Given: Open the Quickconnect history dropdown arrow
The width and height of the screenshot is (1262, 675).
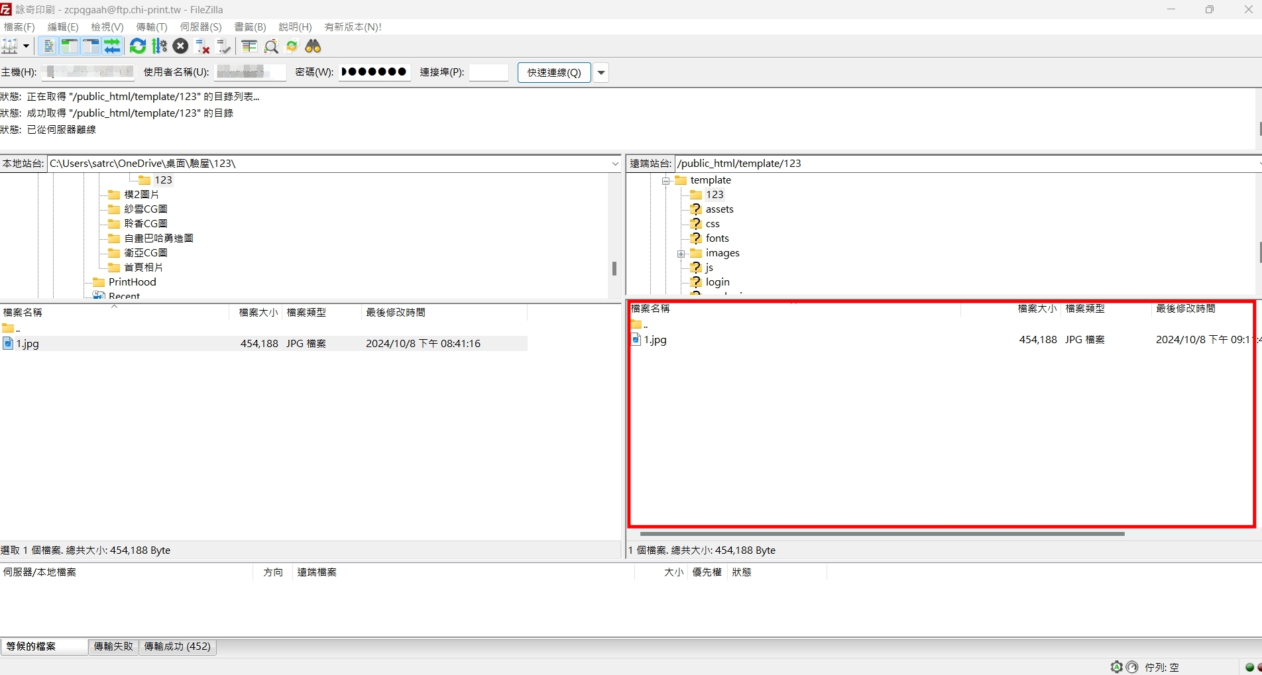Looking at the screenshot, I should (601, 73).
